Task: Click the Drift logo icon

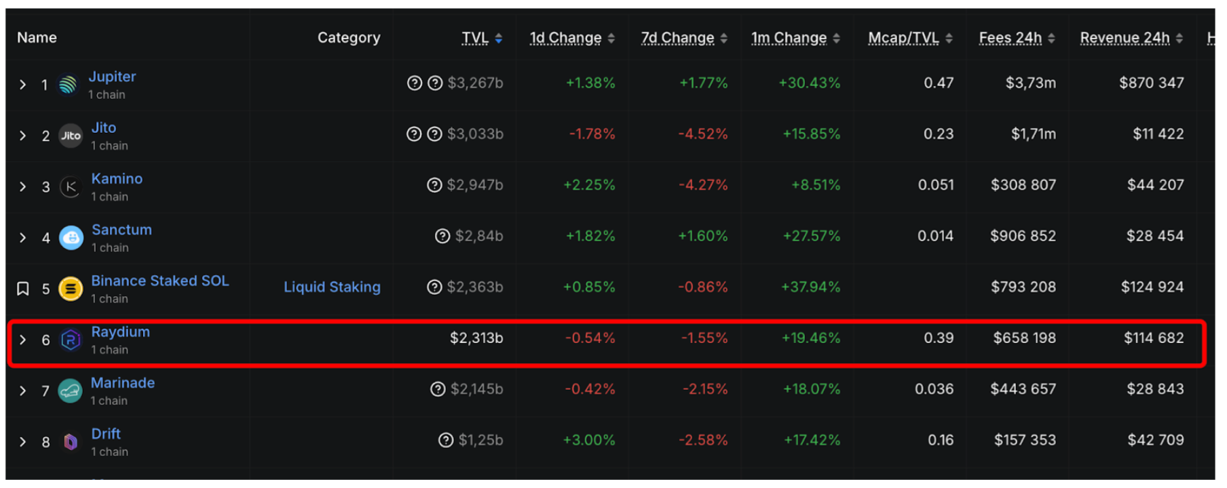Action: [71, 442]
